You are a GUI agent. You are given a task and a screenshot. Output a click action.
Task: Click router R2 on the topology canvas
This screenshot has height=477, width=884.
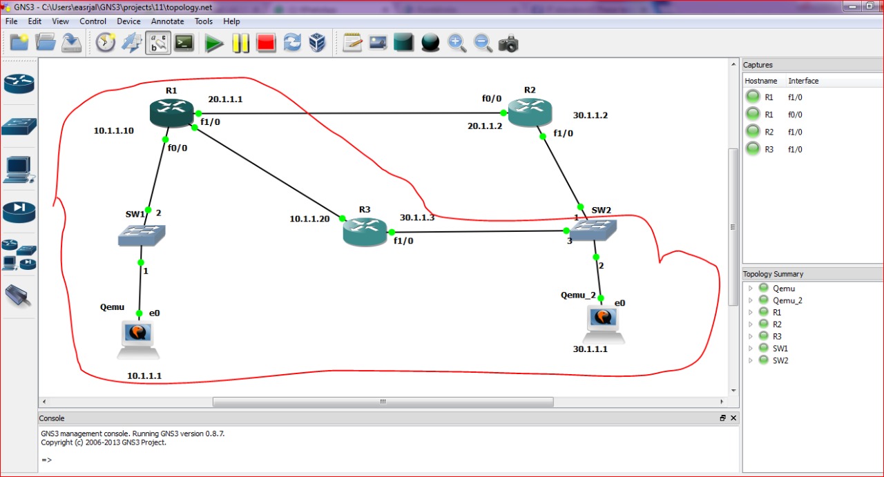pyautogui.click(x=530, y=113)
